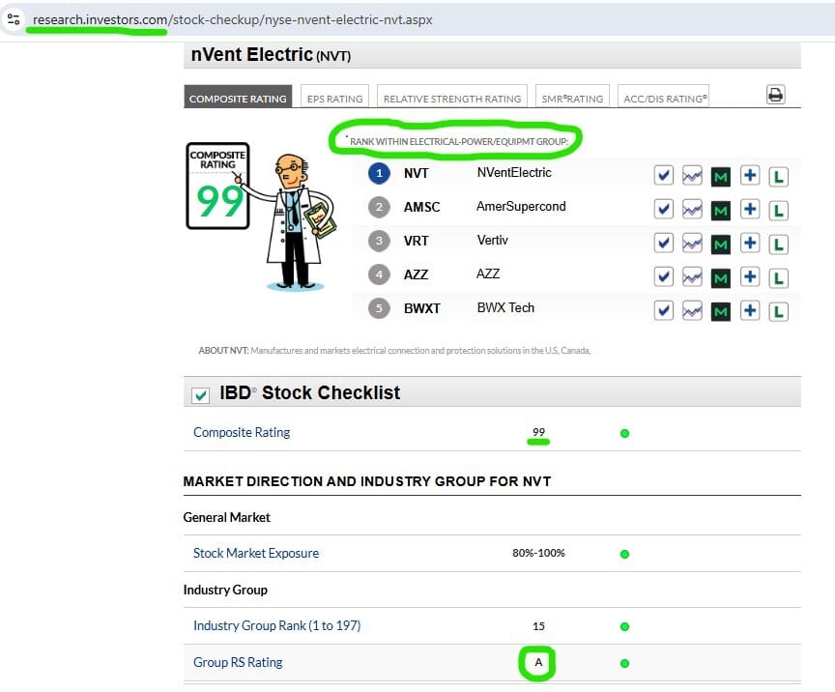Click the BWXT ticker symbol
835x692 pixels.
coord(421,308)
